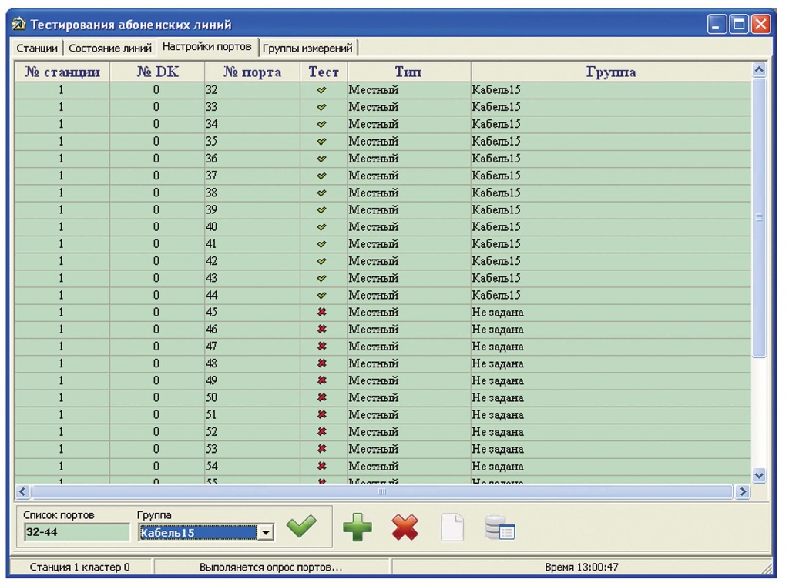Click the Станция 1 кластер 0 status text

pyautogui.click(x=79, y=568)
